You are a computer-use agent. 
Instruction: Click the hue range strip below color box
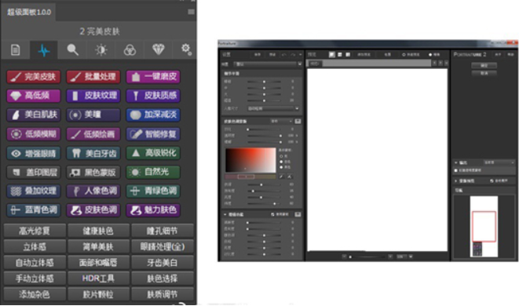tap(250, 177)
